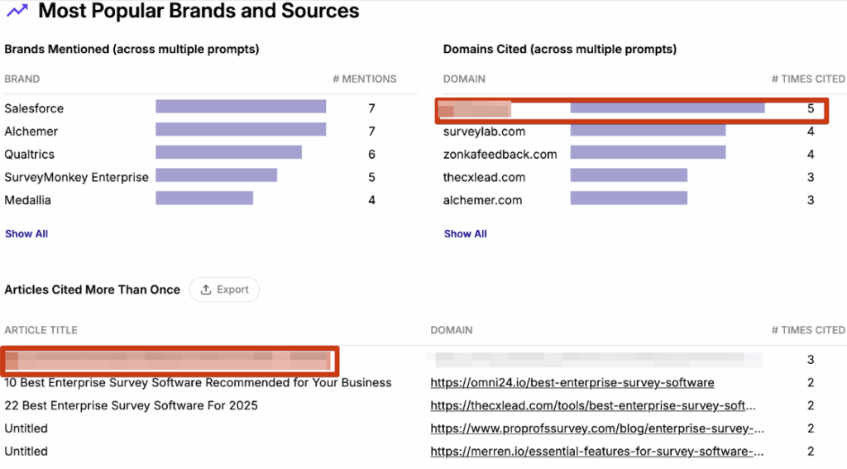The width and height of the screenshot is (847, 469).
Task: Click the Articles Cited More Than Once heading
Action: pos(93,290)
